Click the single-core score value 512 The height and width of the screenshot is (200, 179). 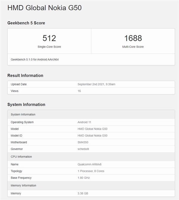[49, 38]
